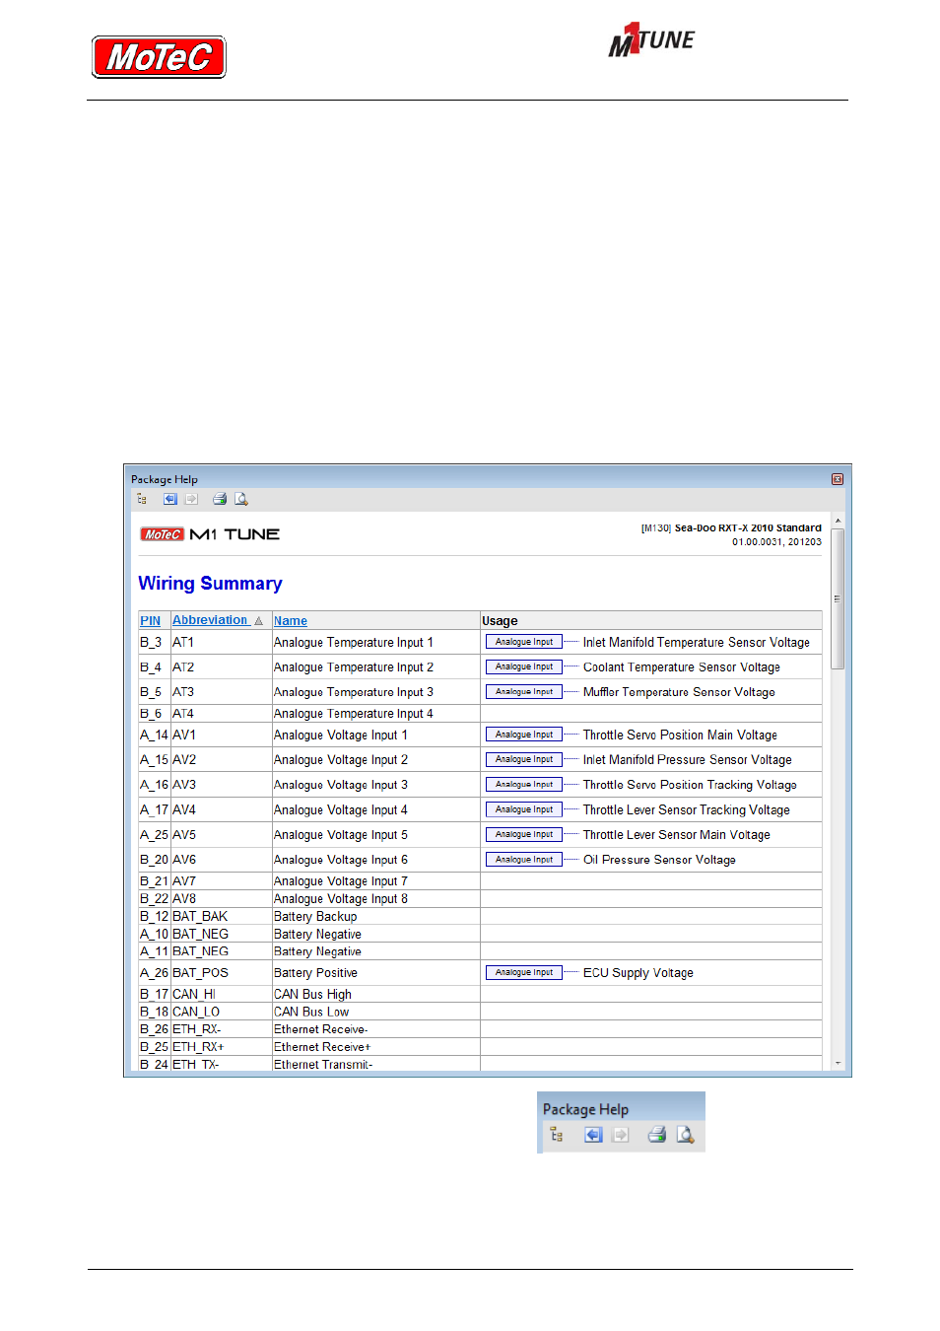This screenshot has height=1331, width=940.
Task: Click Analogue Input tag for Muffler Temperature Sensor
Action: 524,692
